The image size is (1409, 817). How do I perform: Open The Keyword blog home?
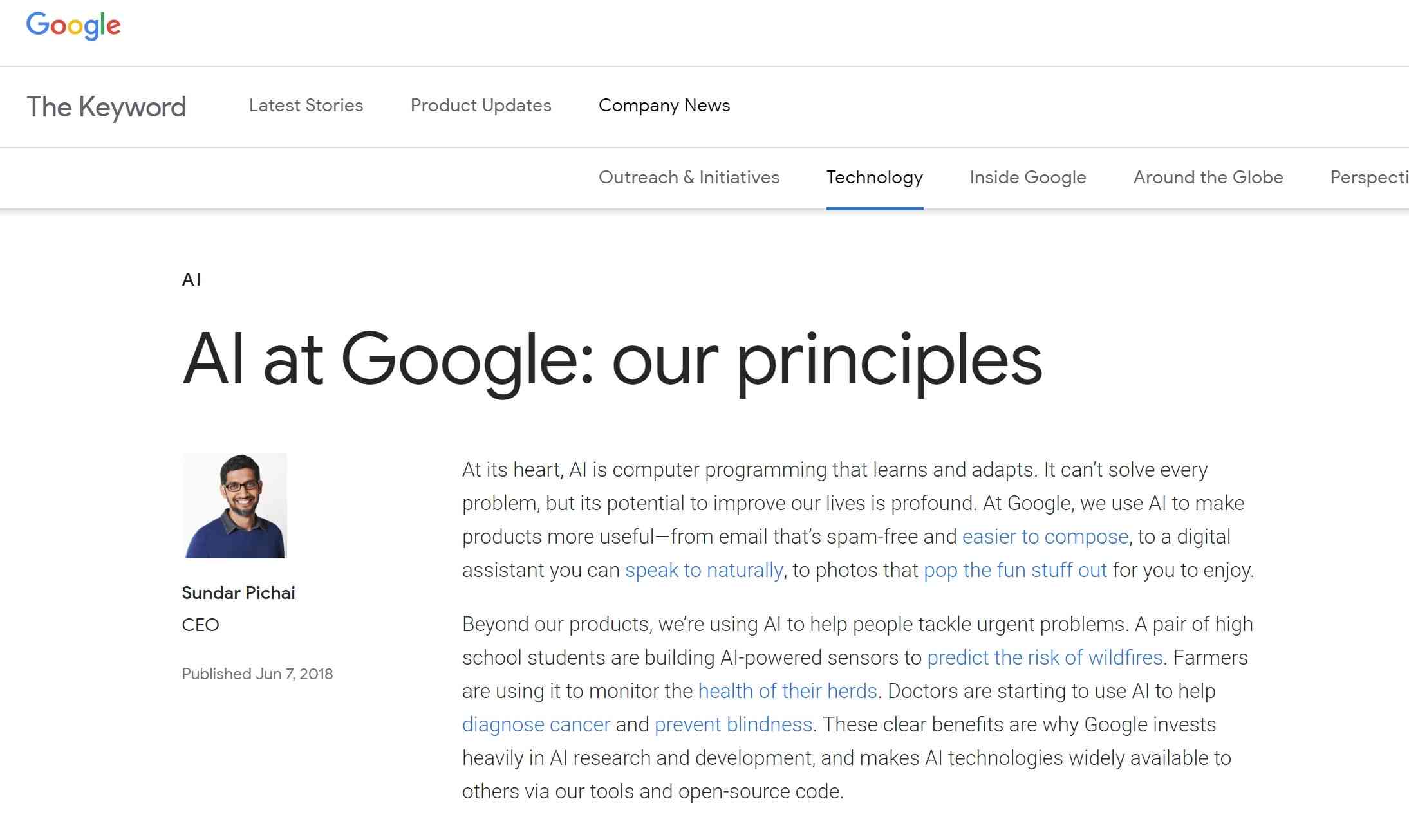tap(106, 107)
